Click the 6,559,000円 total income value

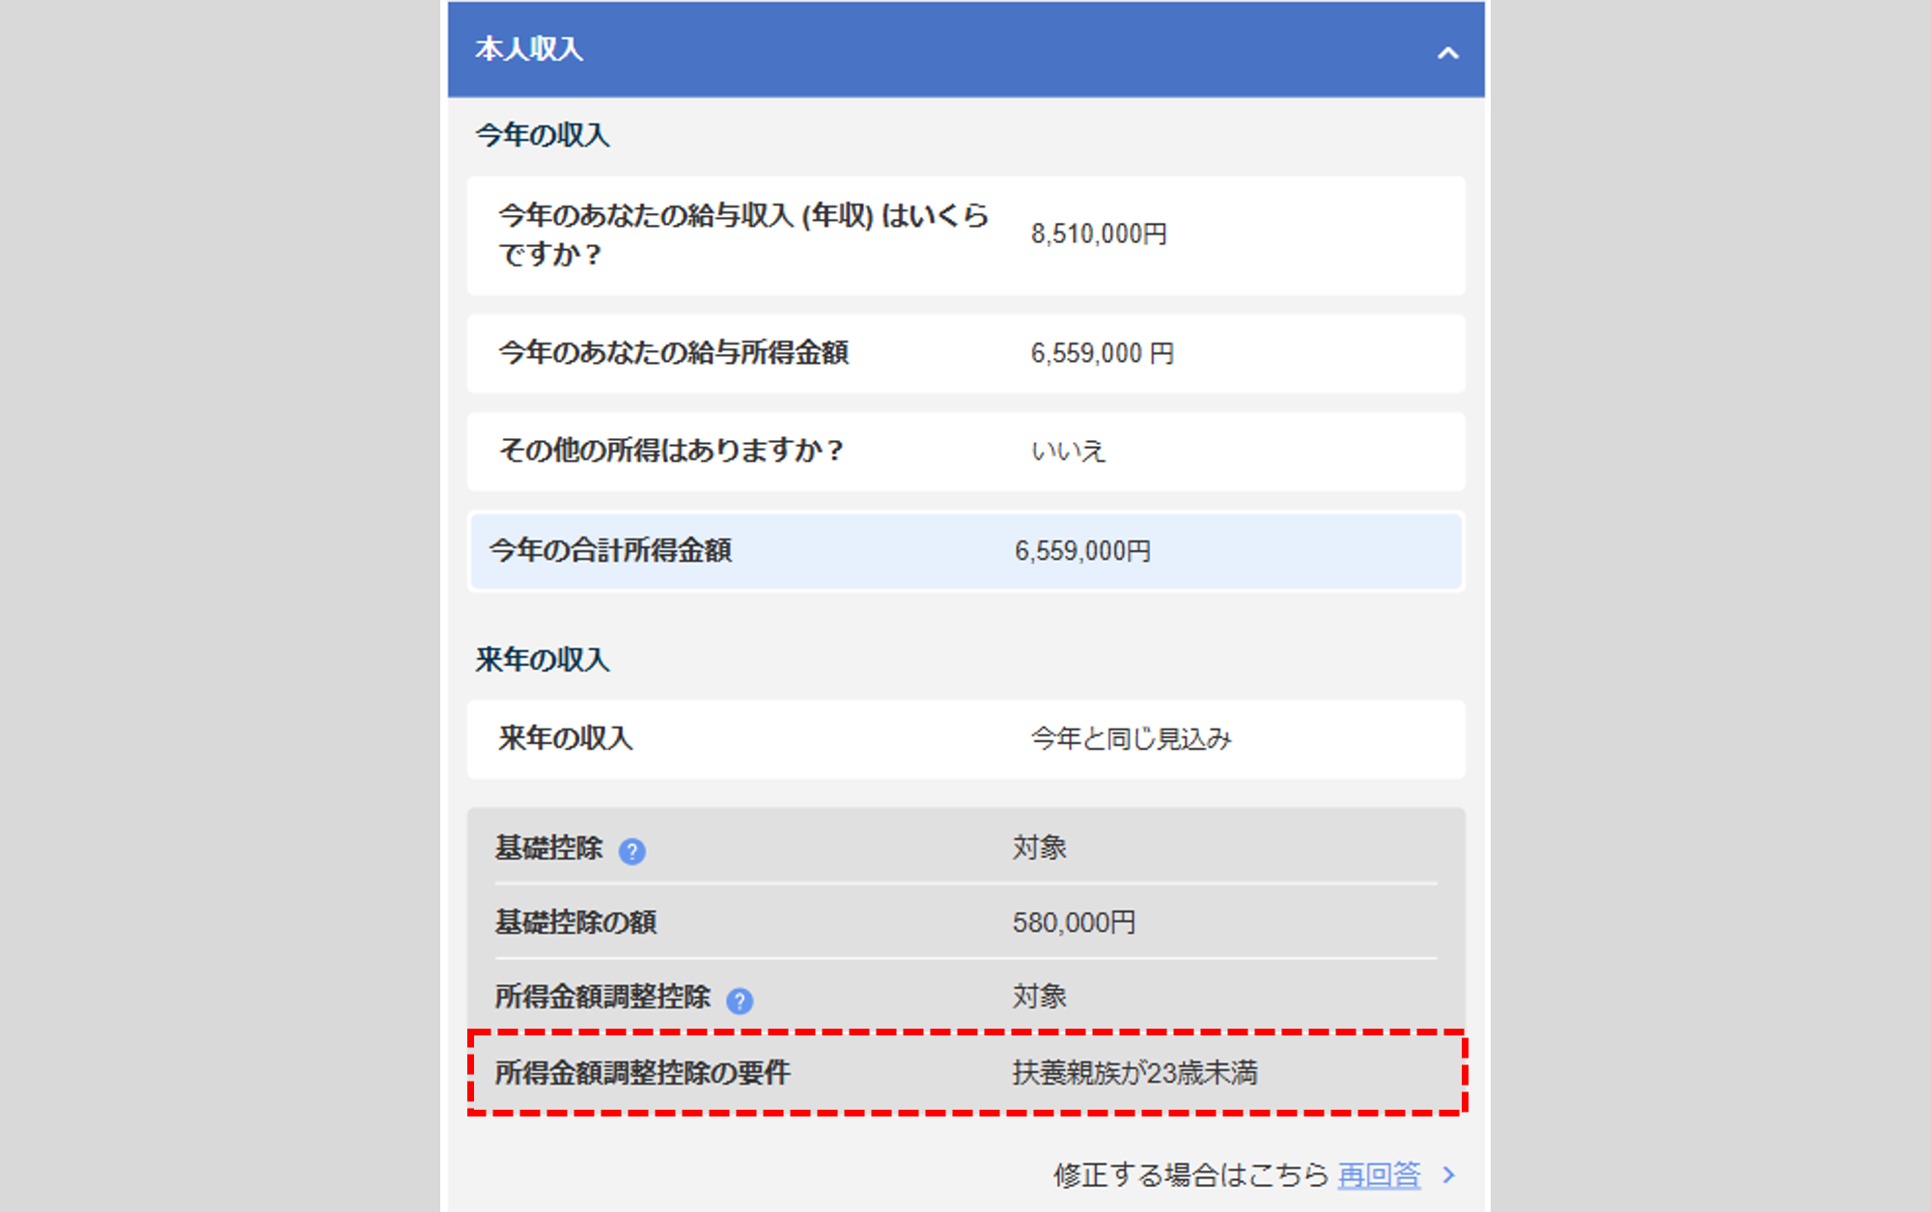coord(1082,552)
